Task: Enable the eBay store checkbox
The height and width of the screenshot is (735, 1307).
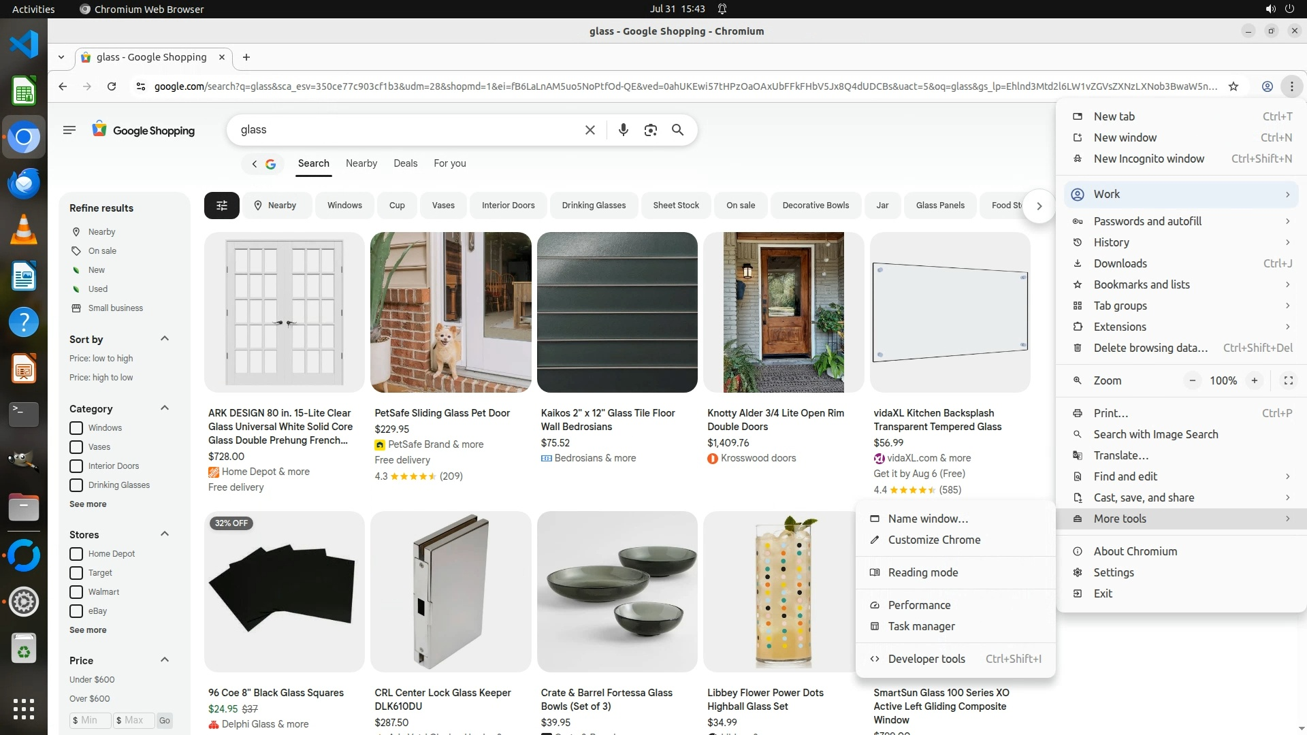Action: click(76, 611)
